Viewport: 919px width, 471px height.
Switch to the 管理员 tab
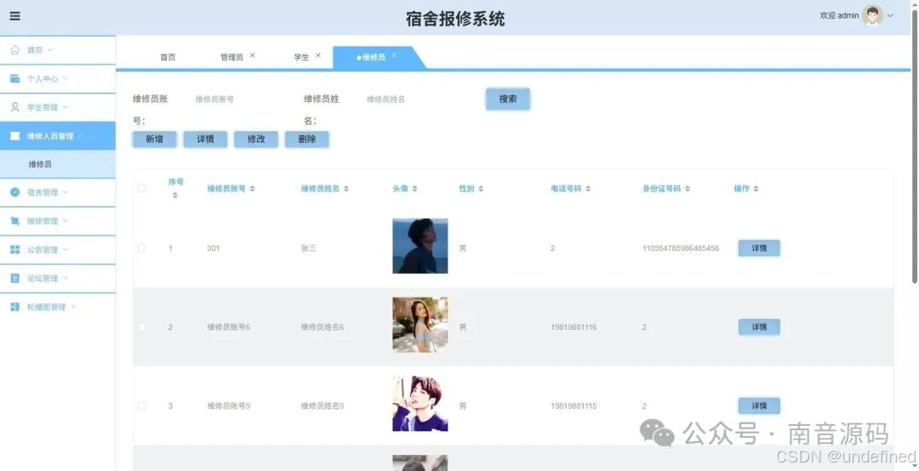[231, 57]
